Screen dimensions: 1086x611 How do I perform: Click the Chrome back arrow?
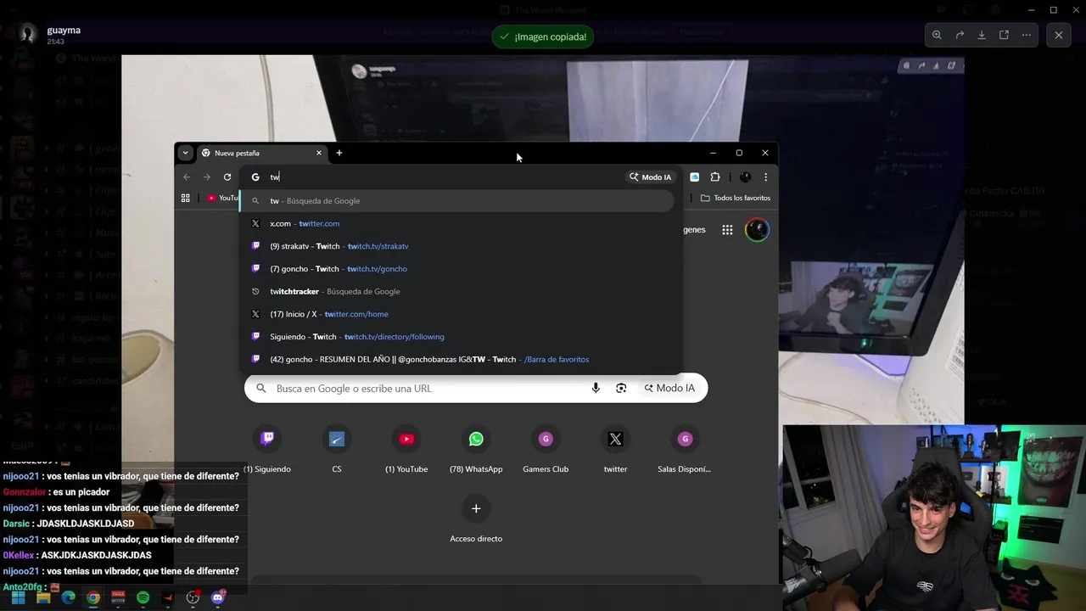(187, 177)
